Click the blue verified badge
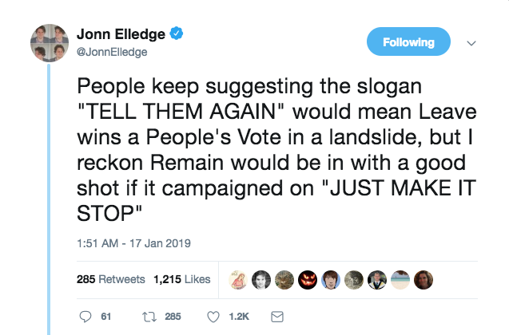 coord(179,33)
